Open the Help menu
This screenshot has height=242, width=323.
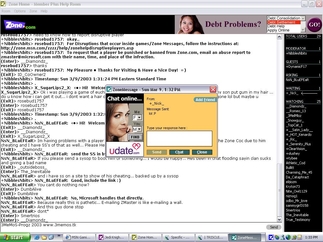(x=44, y=11)
